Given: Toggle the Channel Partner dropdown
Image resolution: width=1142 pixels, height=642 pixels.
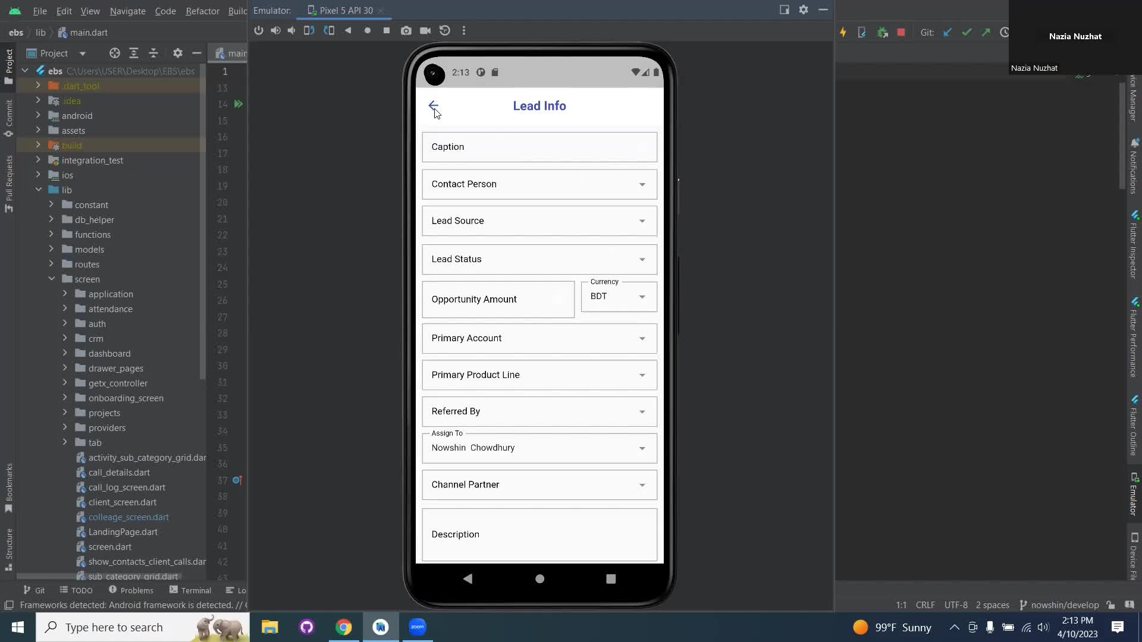Looking at the screenshot, I should pos(644,484).
